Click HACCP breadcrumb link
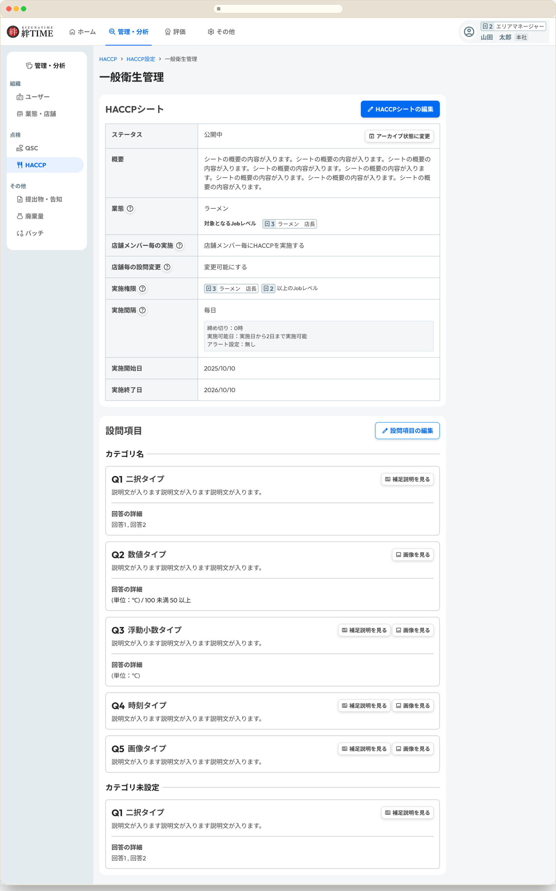Image resolution: width=556 pixels, height=891 pixels. (x=108, y=59)
